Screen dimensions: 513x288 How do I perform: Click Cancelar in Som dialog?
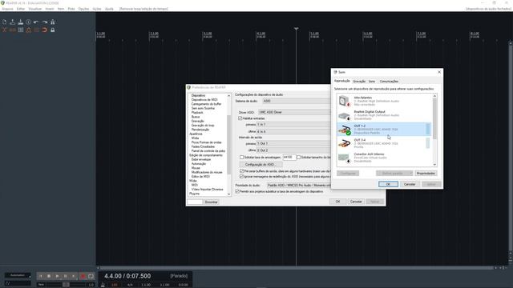410,185
